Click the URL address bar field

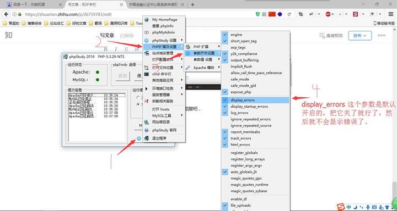pyautogui.click(x=137, y=14)
